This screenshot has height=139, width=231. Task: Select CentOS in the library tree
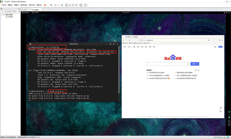tap(10, 17)
